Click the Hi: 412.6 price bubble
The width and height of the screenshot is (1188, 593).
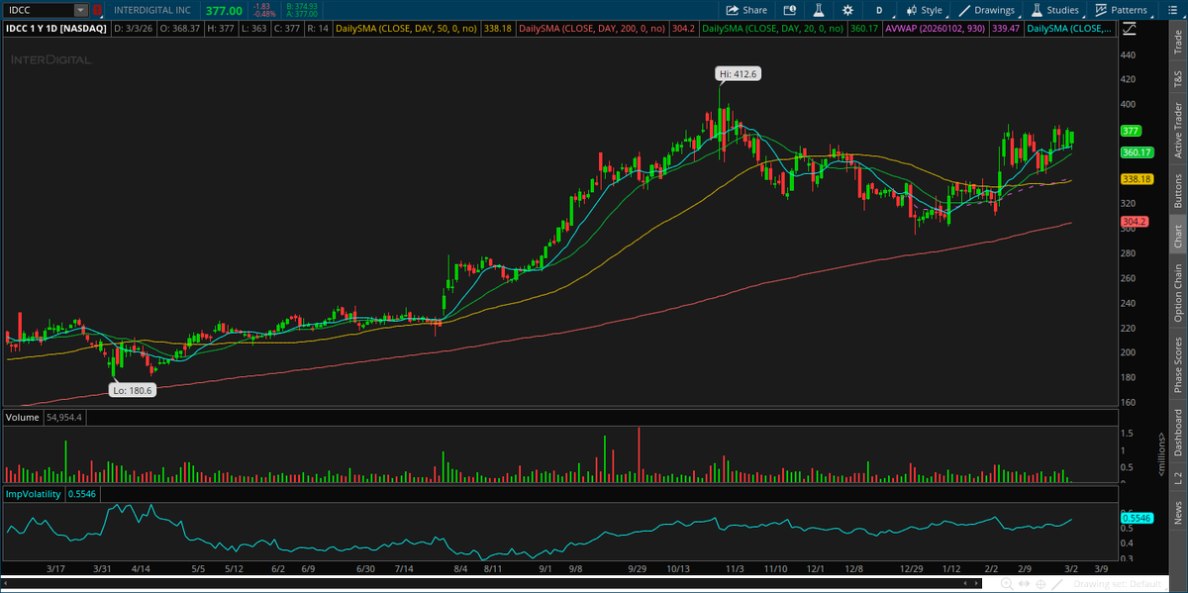[739, 73]
